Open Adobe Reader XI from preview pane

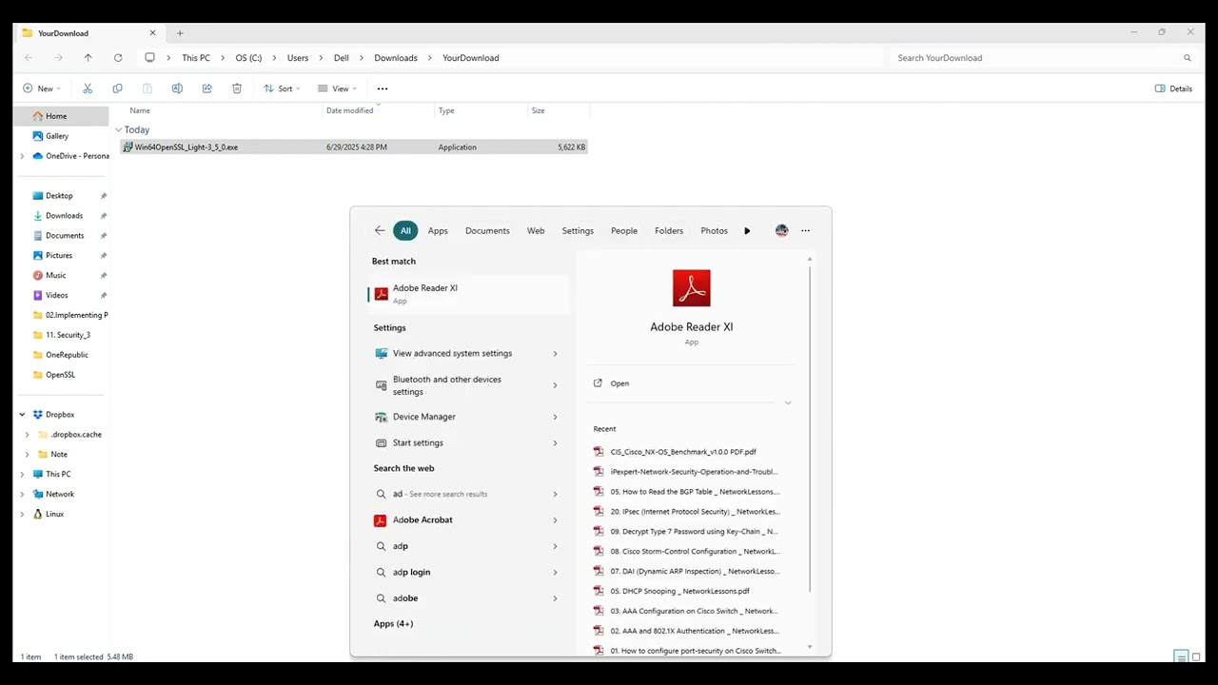619,383
